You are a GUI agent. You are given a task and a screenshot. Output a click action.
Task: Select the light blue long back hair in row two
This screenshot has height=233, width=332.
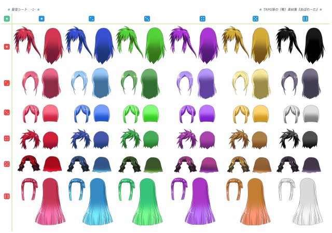click(102, 83)
